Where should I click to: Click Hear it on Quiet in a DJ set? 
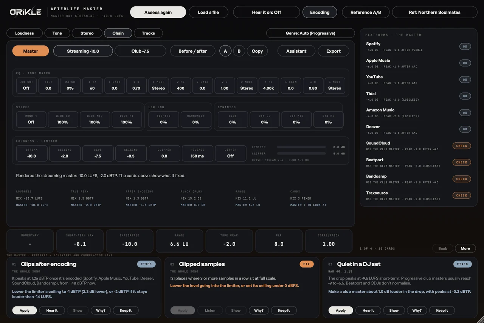tap(368, 311)
